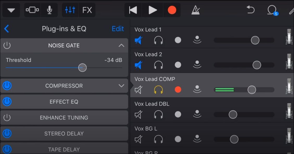Expand the Compressor section chevron
294x154 pixels.
pos(121,86)
